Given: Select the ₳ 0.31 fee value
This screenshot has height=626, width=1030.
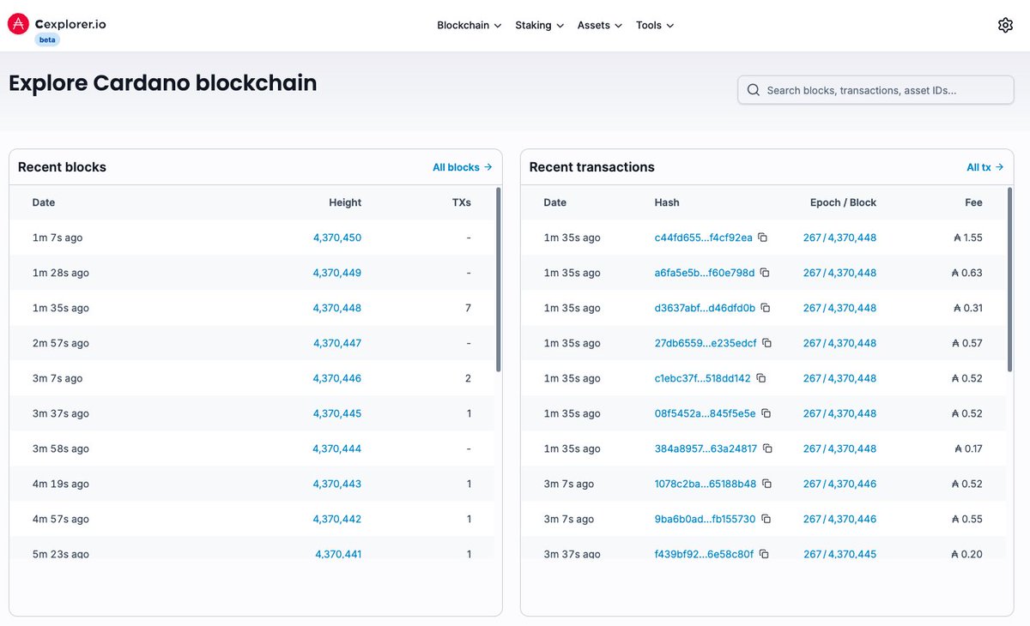Looking at the screenshot, I should (x=968, y=308).
